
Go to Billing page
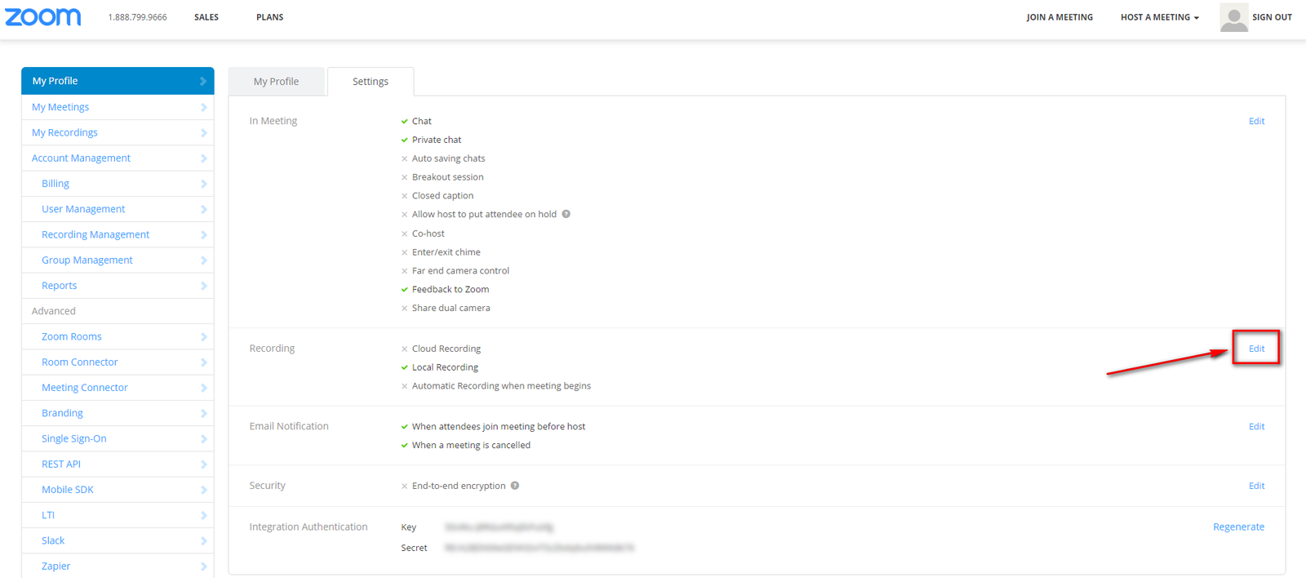click(x=56, y=184)
